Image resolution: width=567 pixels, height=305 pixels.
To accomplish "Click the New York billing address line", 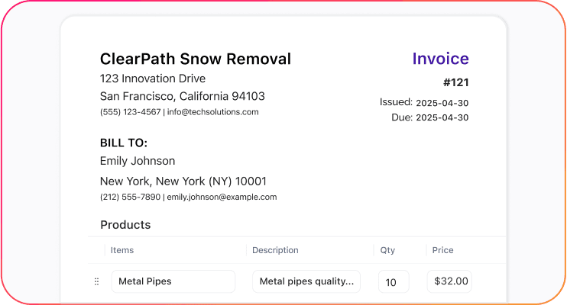I will coord(183,181).
